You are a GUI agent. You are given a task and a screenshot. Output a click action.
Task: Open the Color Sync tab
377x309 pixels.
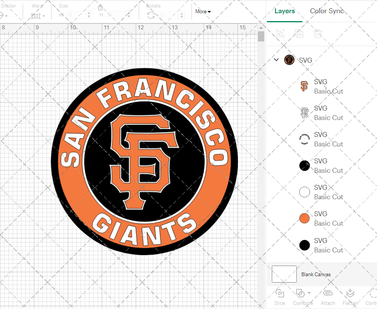coord(327,11)
